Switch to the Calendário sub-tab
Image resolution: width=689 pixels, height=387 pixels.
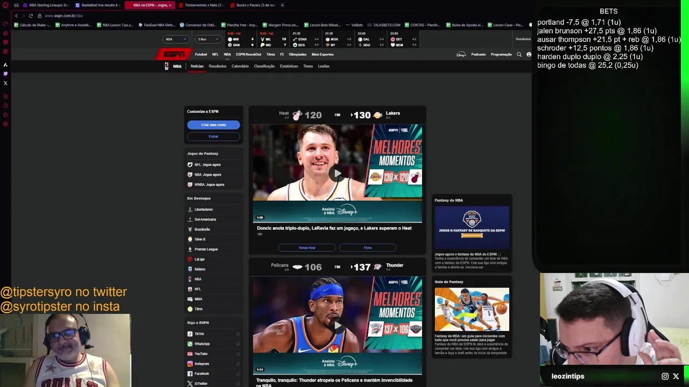(x=240, y=66)
